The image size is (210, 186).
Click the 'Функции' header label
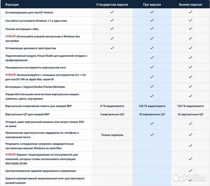tap(12, 4)
